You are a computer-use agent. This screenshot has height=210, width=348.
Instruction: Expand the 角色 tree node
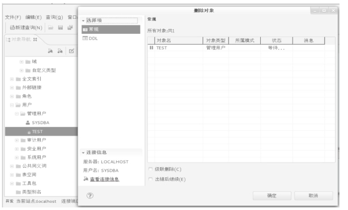(12, 97)
